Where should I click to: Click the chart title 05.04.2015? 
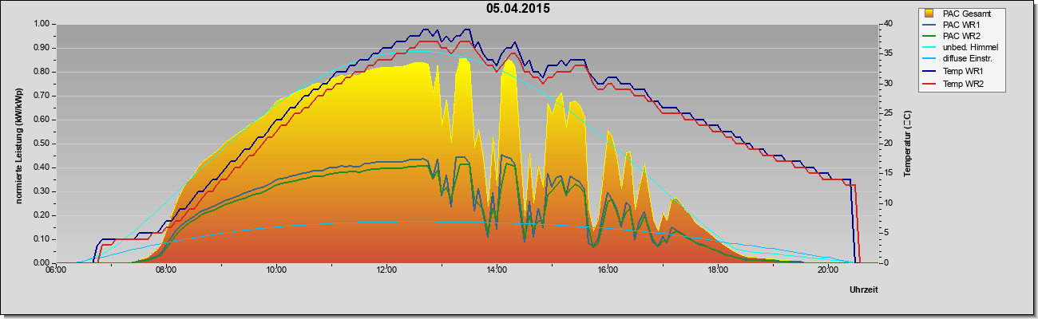click(x=518, y=9)
